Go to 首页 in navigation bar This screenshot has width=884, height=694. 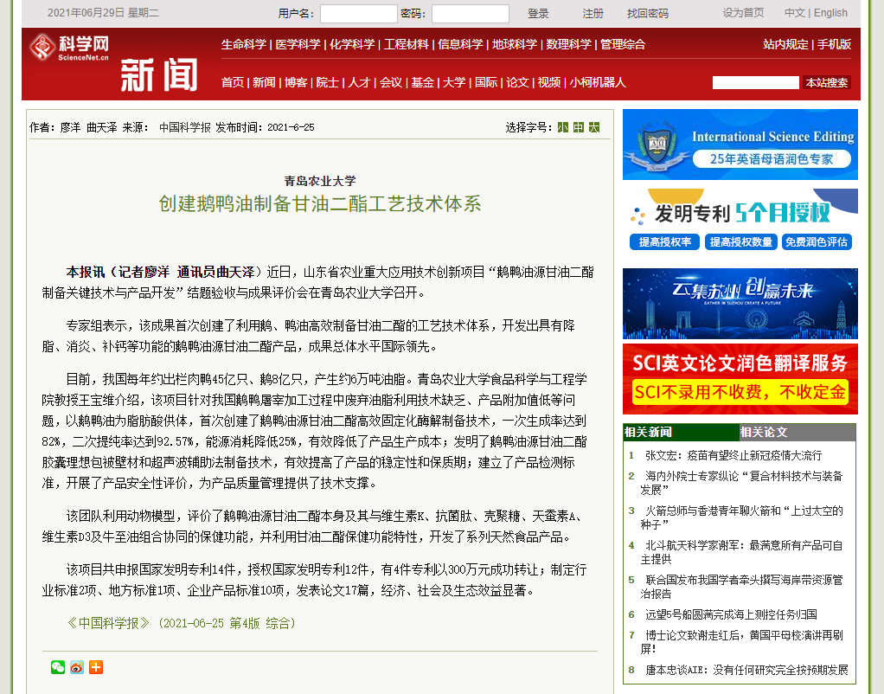click(233, 82)
